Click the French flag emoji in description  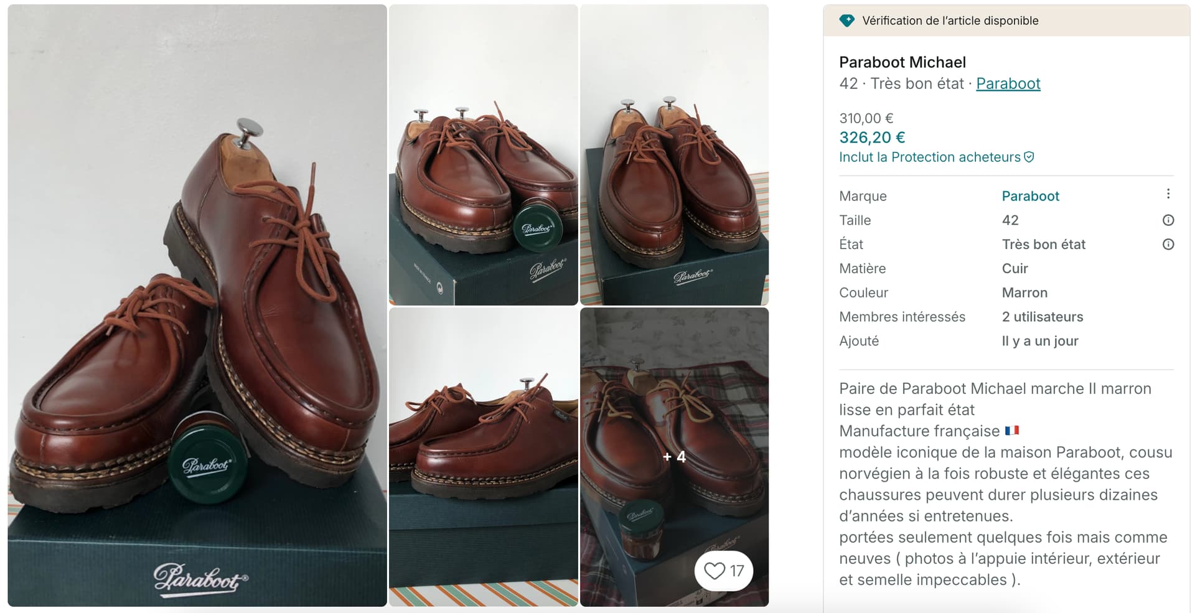coord(1012,431)
